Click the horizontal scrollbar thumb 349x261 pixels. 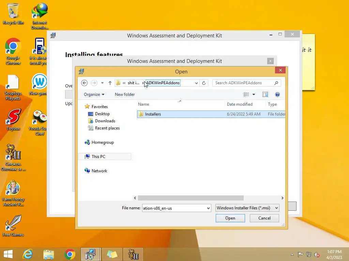click(191, 198)
